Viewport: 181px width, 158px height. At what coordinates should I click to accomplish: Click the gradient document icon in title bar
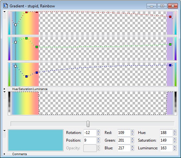5,6
